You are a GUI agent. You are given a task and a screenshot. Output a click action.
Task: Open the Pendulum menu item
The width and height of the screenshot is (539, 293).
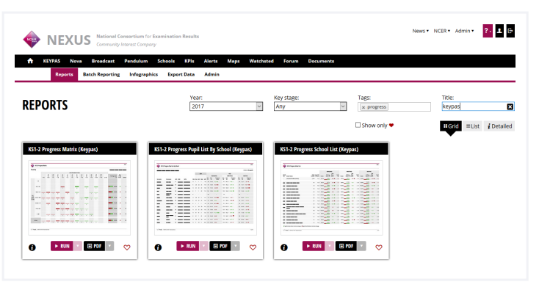pos(136,61)
